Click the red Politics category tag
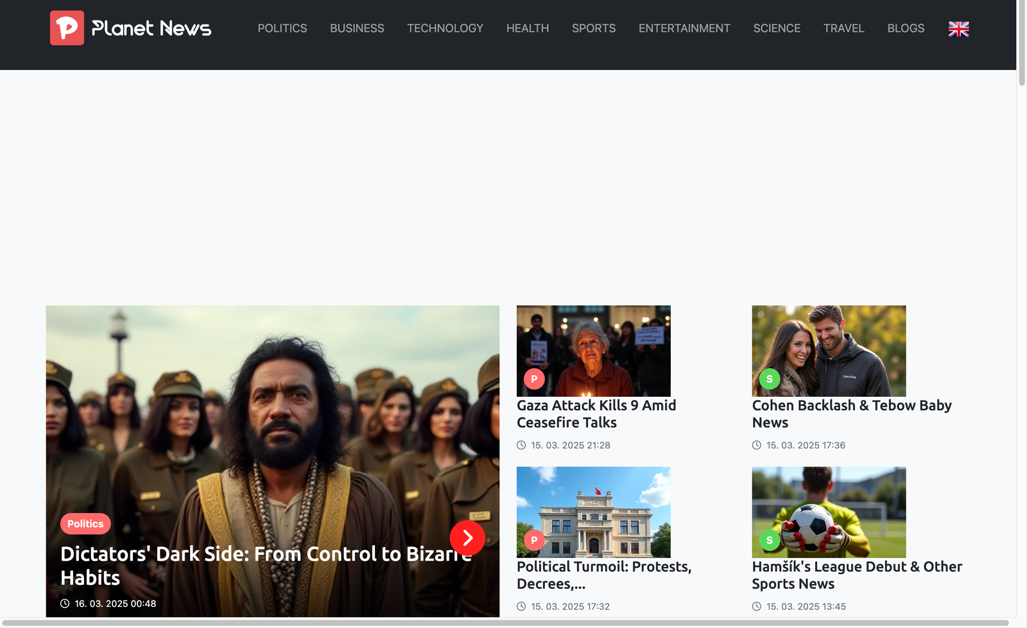 85,524
